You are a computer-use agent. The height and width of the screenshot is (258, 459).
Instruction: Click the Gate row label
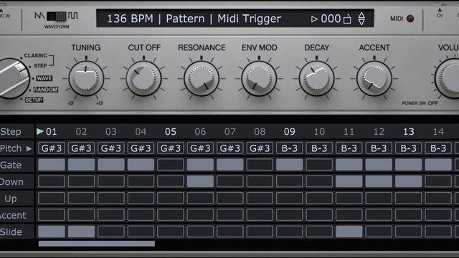point(11,165)
